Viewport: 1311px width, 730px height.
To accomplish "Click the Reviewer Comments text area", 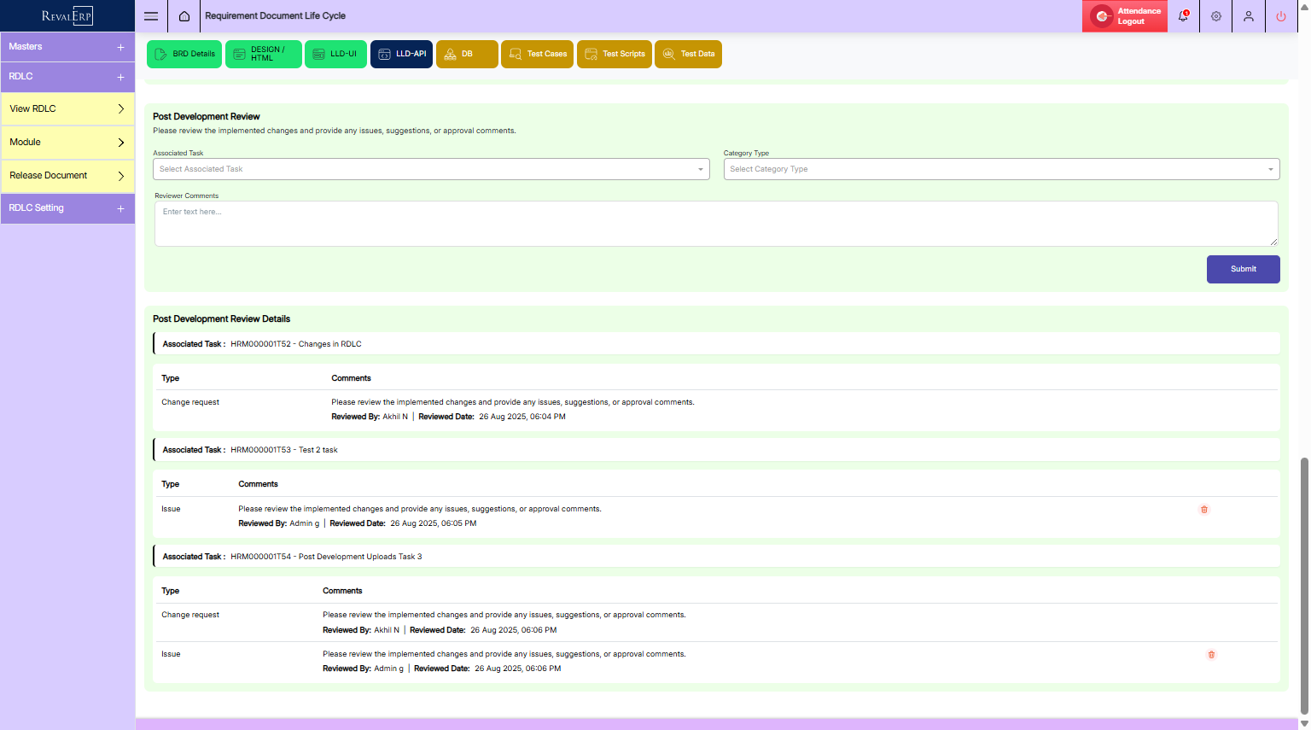I will pyautogui.click(x=715, y=224).
